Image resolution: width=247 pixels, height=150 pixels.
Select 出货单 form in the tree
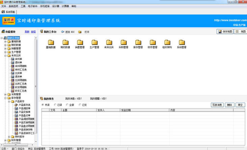[x=19, y=73]
